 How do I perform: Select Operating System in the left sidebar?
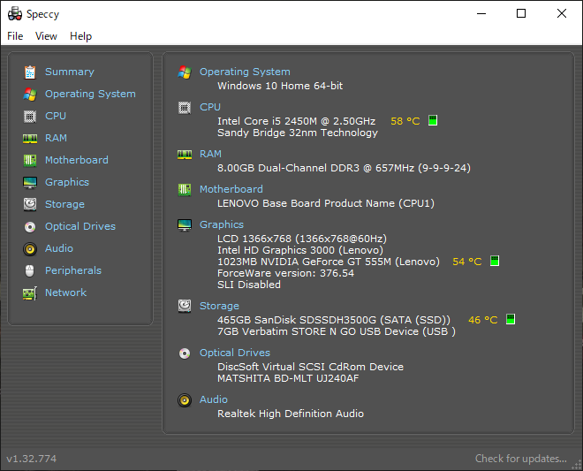[x=90, y=94]
